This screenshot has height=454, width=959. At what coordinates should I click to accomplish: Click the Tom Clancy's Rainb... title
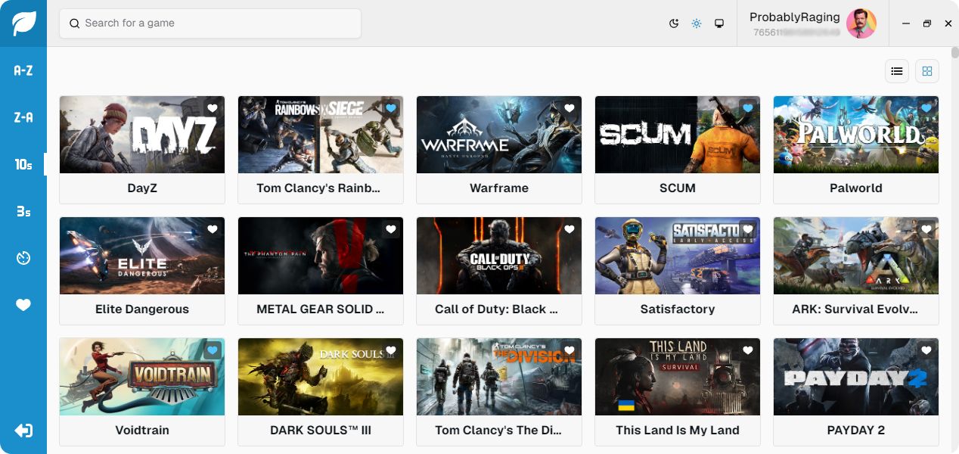[x=318, y=188]
